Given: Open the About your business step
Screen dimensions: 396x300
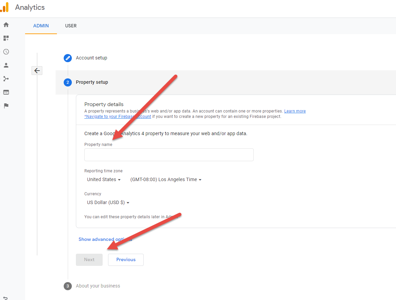Looking at the screenshot, I should click(x=98, y=286).
